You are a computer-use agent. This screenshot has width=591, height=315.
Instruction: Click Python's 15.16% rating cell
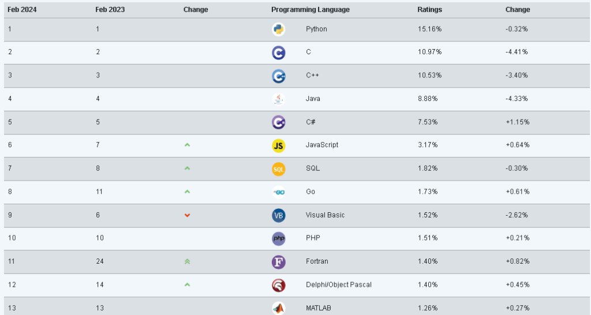point(429,29)
